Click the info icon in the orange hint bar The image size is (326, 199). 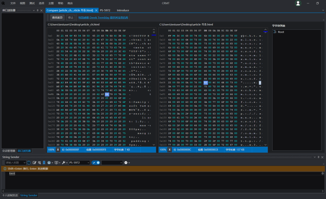(5, 168)
